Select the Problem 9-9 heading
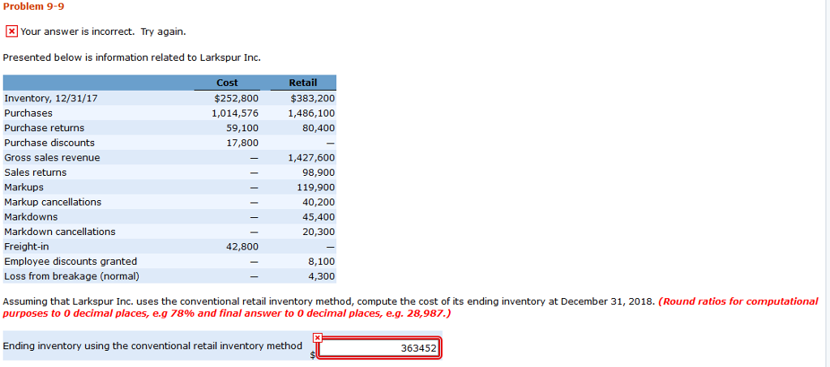 [33, 6]
